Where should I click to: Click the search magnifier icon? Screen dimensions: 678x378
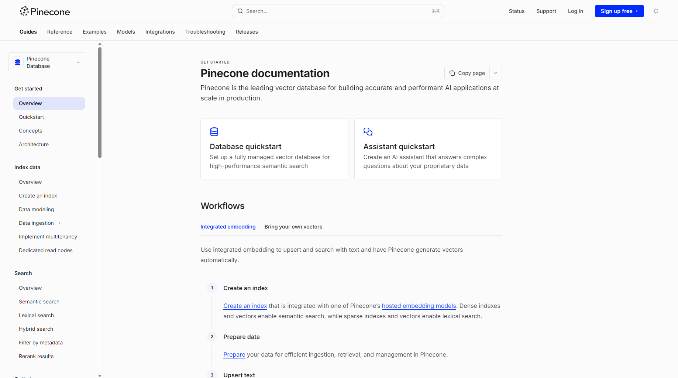pyautogui.click(x=240, y=11)
